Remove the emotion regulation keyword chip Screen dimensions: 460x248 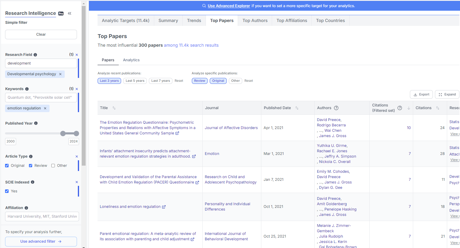click(x=45, y=108)
